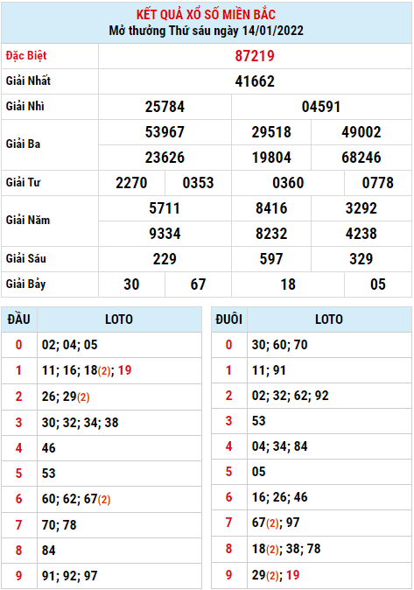The image size is (414, 590).
Task: Select Giải Bảy number 18
Action: (288, 284)
